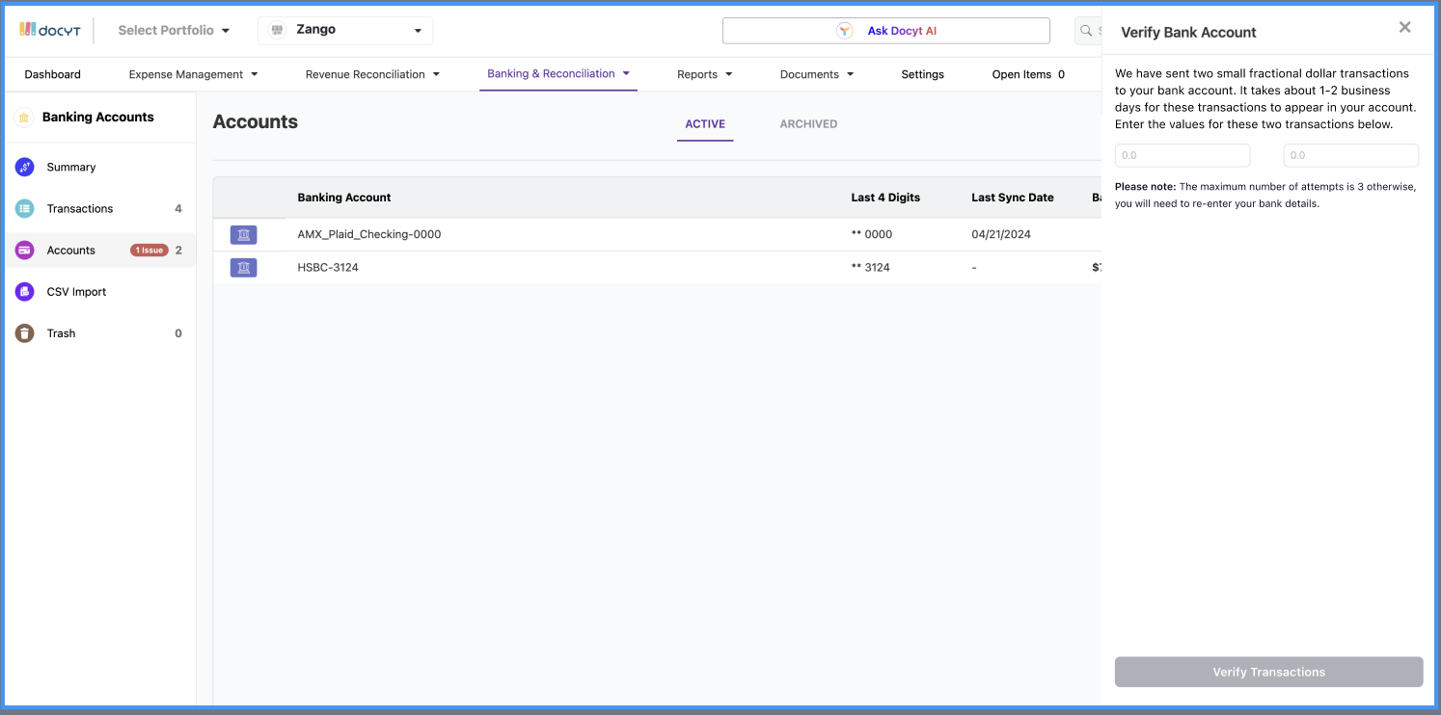Open the Select Portfolio dropdown
The width and height of the screenshot is (1441, 715).
tap(174, 29)
